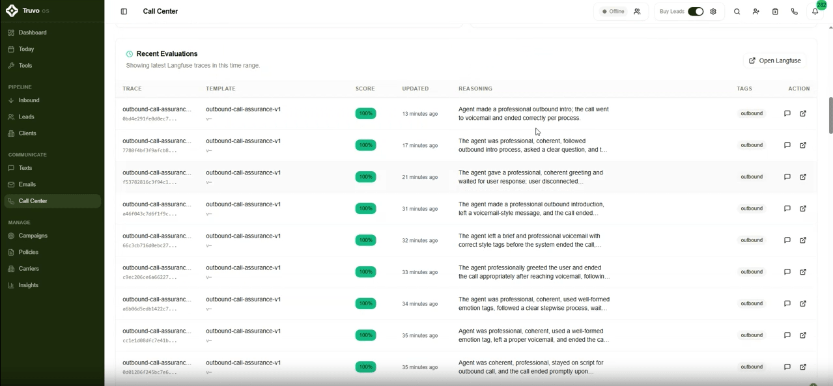Go to Dashboard in sidebar

point(52,33)
